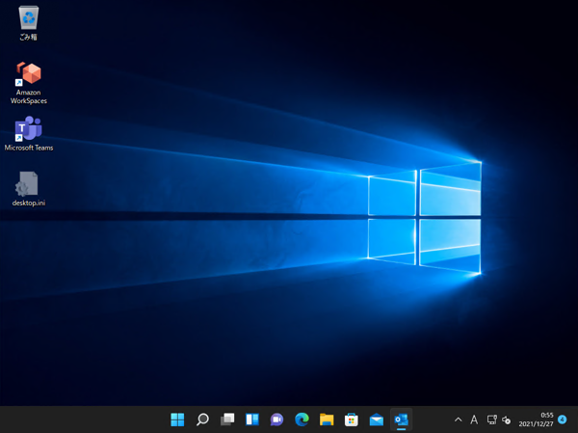Select the Microsoft Teams desktop shortcut

pyautogui.click(x=28, y=128)
